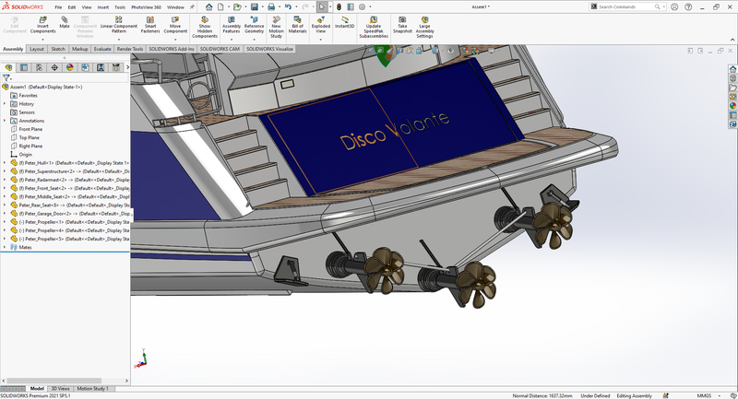
Task: Open Large Assembly Settings
Action: tap(424, 27)
